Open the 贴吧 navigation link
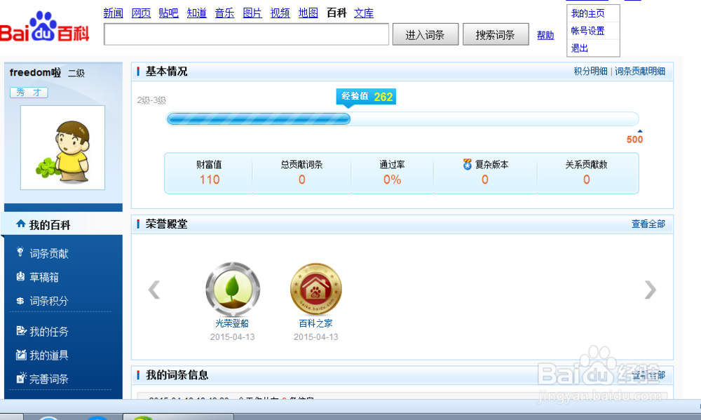Image resolution: width=701 pixels, height=420 pixels. 168,13
